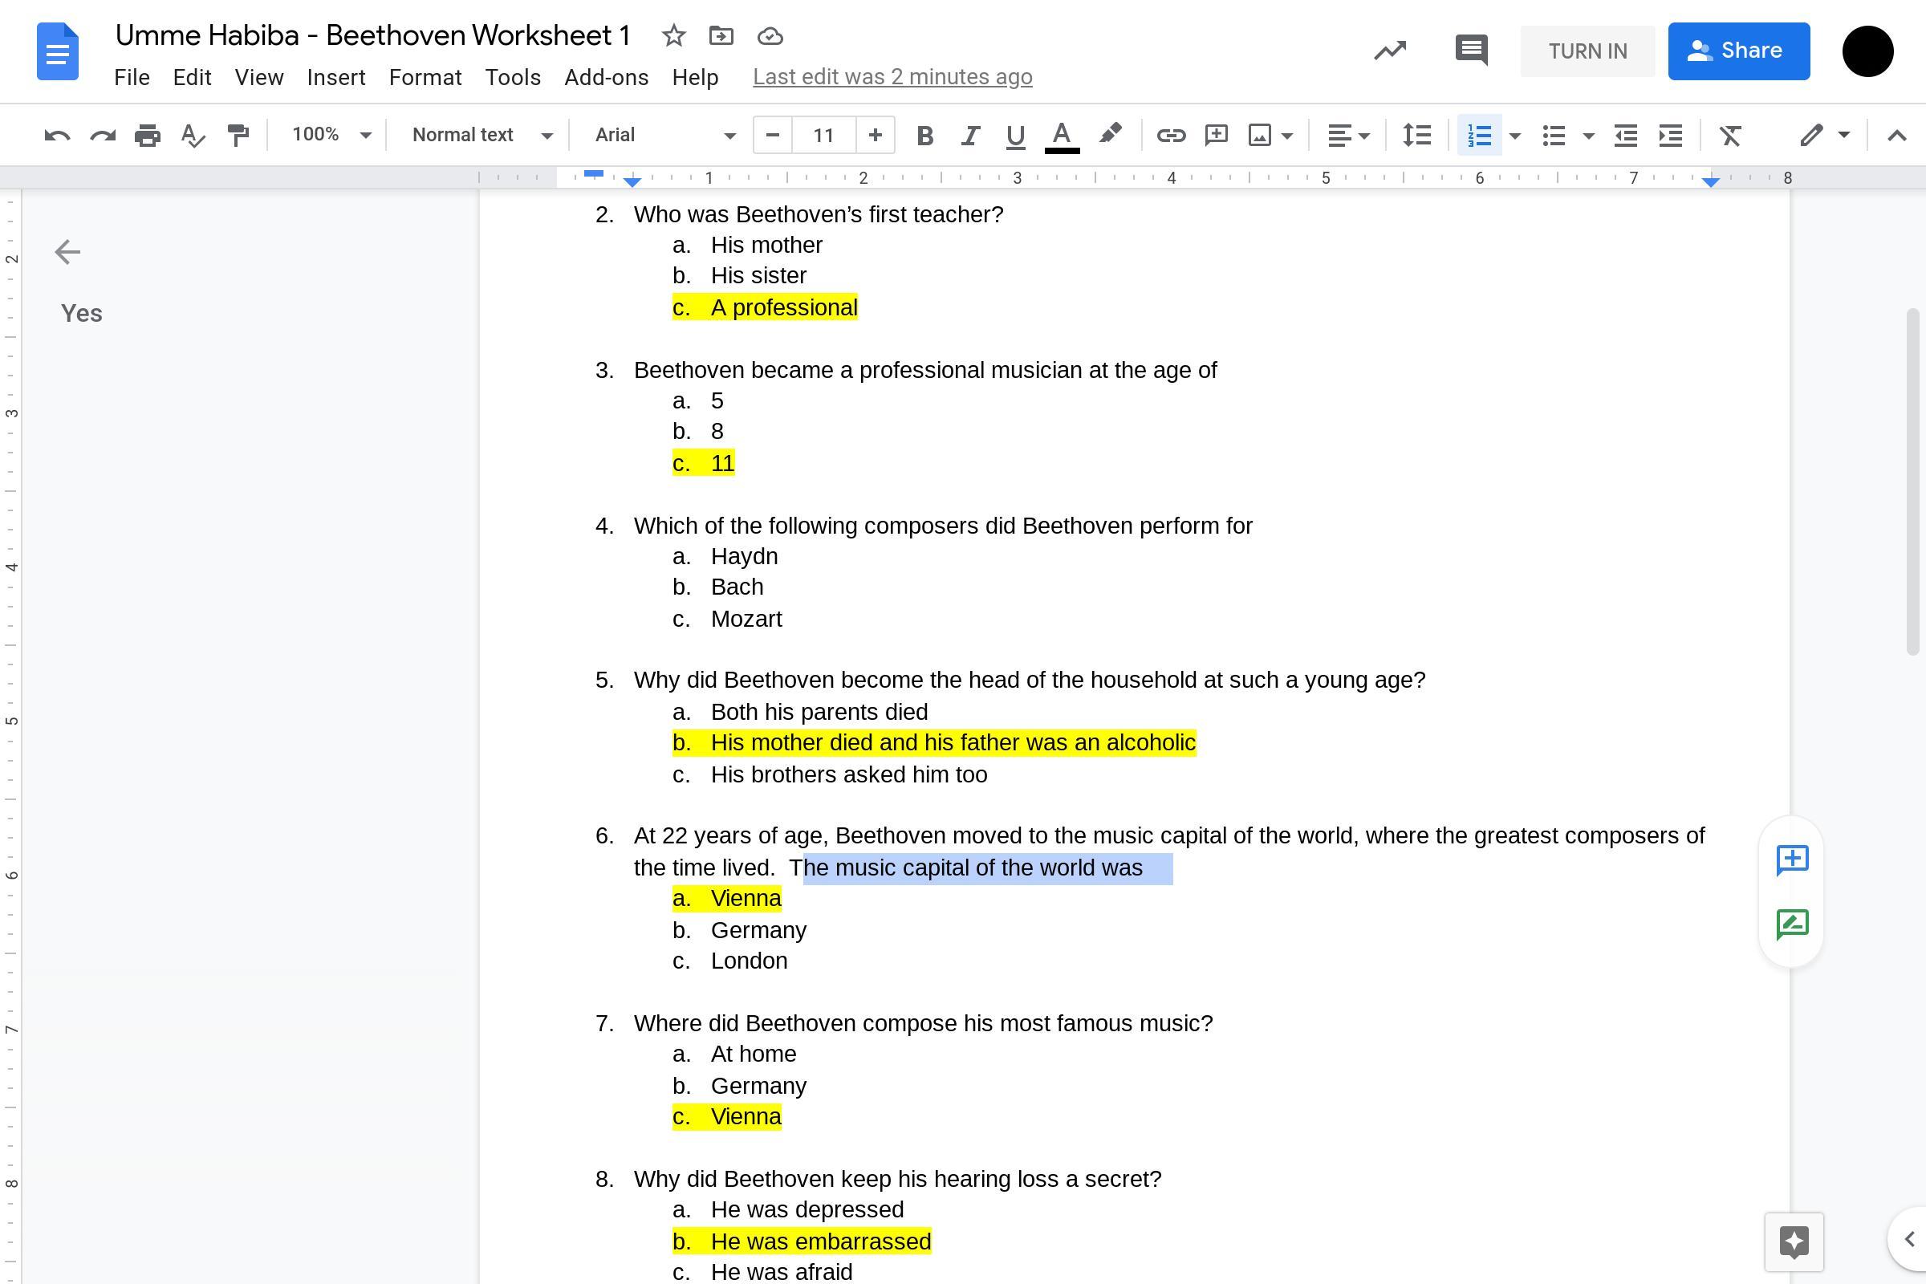Expand the Normal text style dropdown
This screenshot has height=1284, width=1926.
pos(481,135)
